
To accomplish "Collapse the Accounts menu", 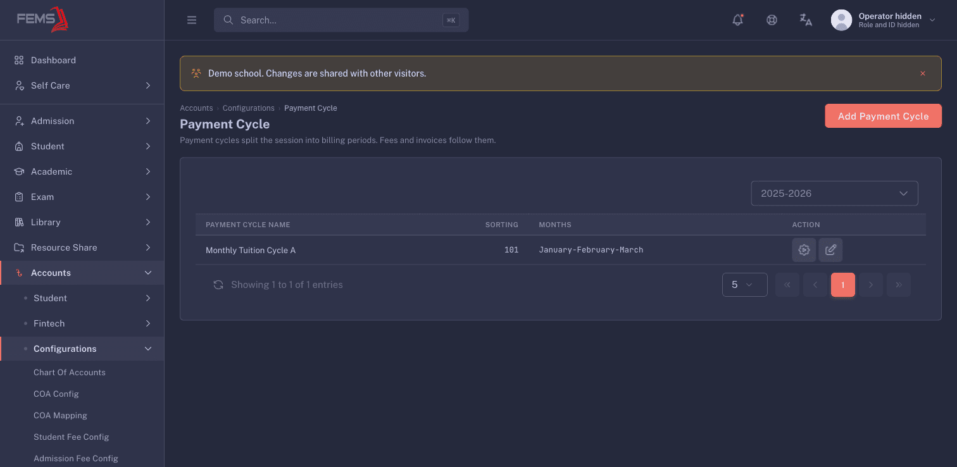I will (x=82, y=273).
